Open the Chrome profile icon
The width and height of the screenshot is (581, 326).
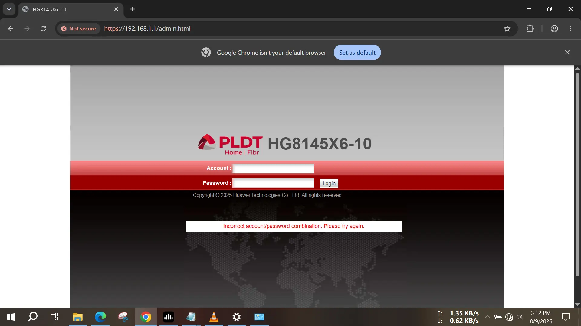tap(554, 29)
